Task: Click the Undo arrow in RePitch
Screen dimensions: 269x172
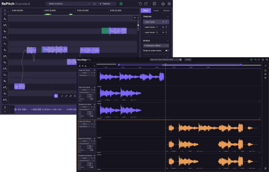Action: click(140, 4)
